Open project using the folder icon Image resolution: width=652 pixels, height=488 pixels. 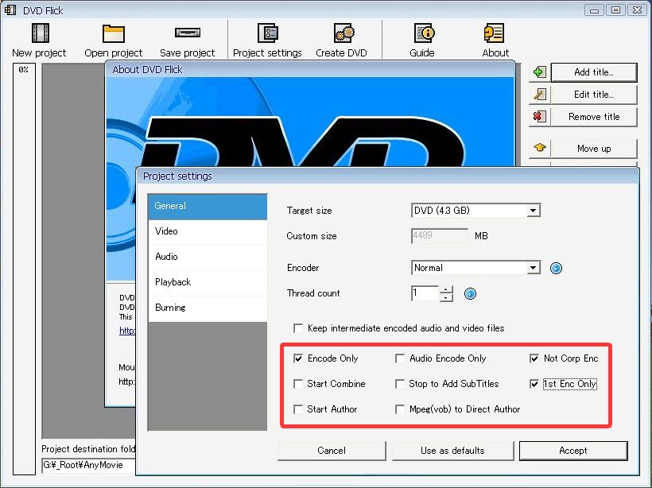click(x=114, y=33)
